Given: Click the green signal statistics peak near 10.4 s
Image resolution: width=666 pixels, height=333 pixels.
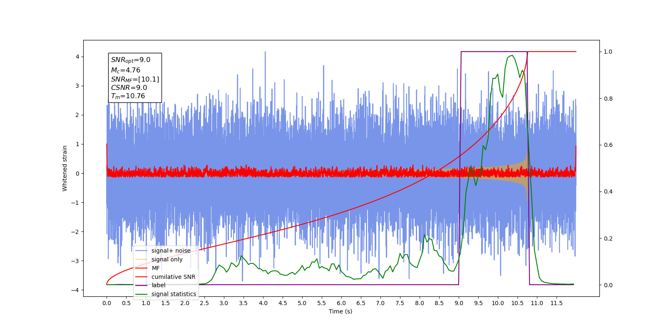Looking at the screenshot, I should [512, 56].
